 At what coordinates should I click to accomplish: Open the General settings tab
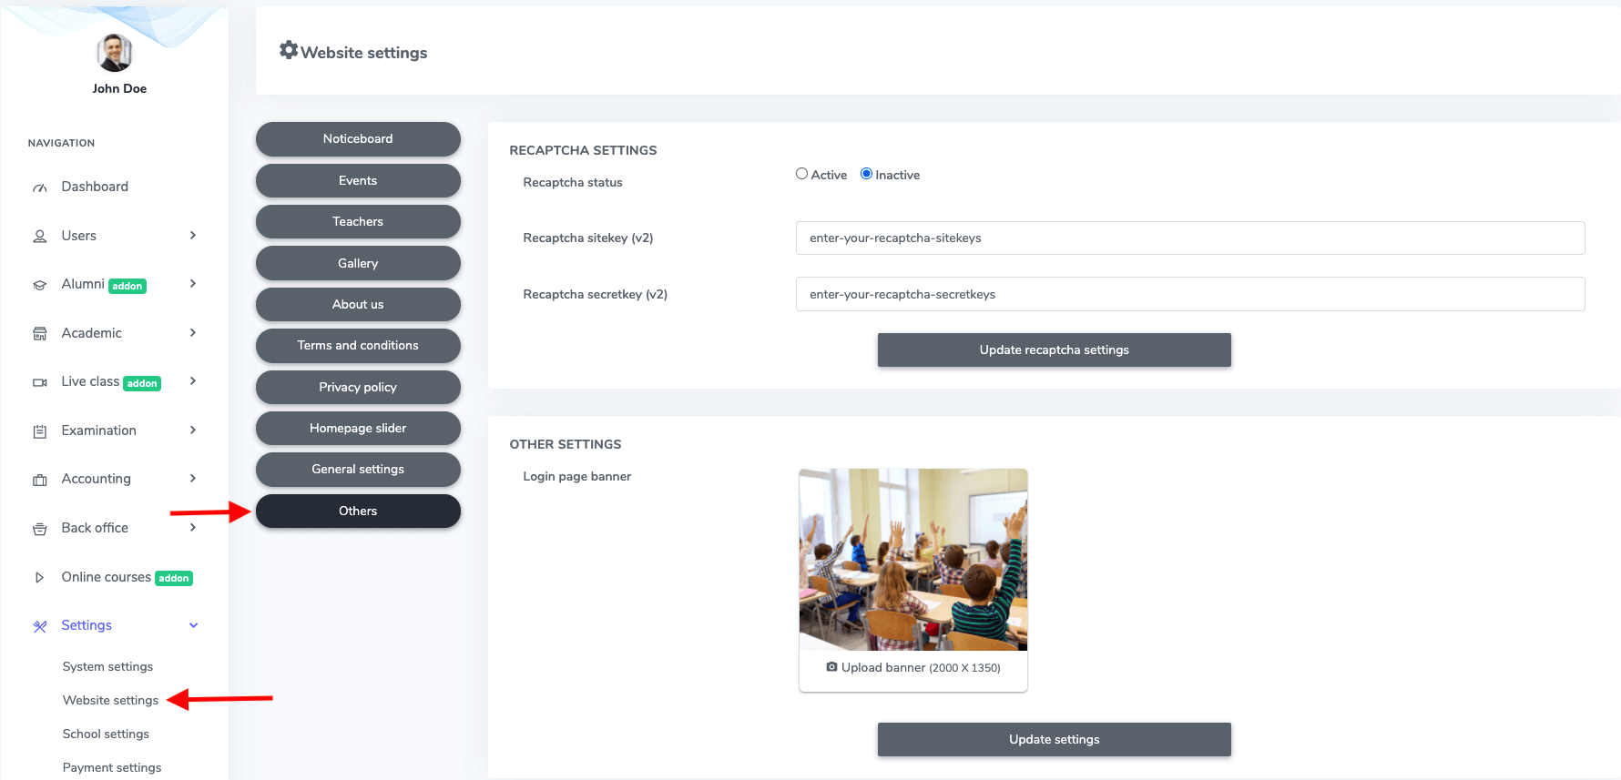tap(358, 469)
